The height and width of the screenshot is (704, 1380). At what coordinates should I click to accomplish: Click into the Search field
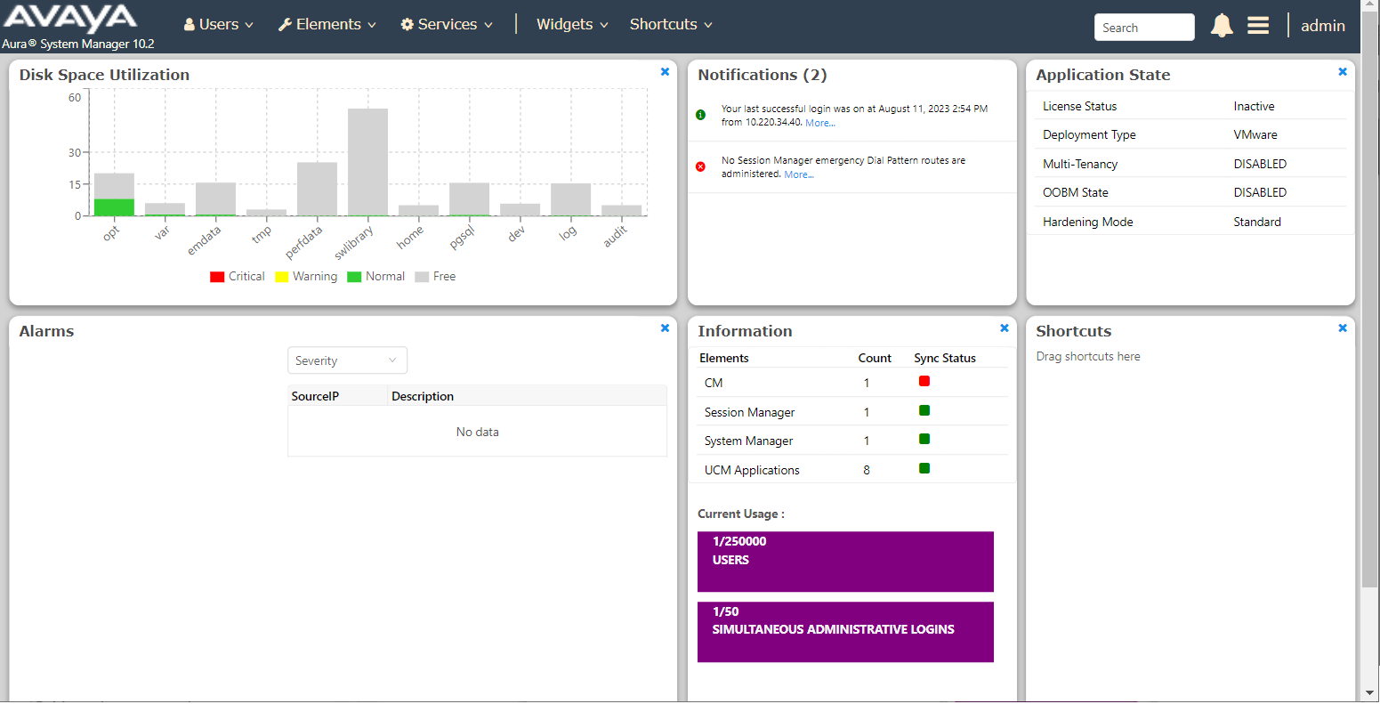pos(1144,28)
